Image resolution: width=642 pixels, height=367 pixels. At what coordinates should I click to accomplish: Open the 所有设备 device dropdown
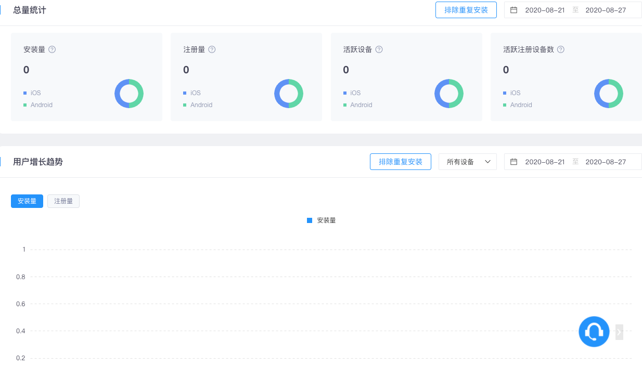467,161
